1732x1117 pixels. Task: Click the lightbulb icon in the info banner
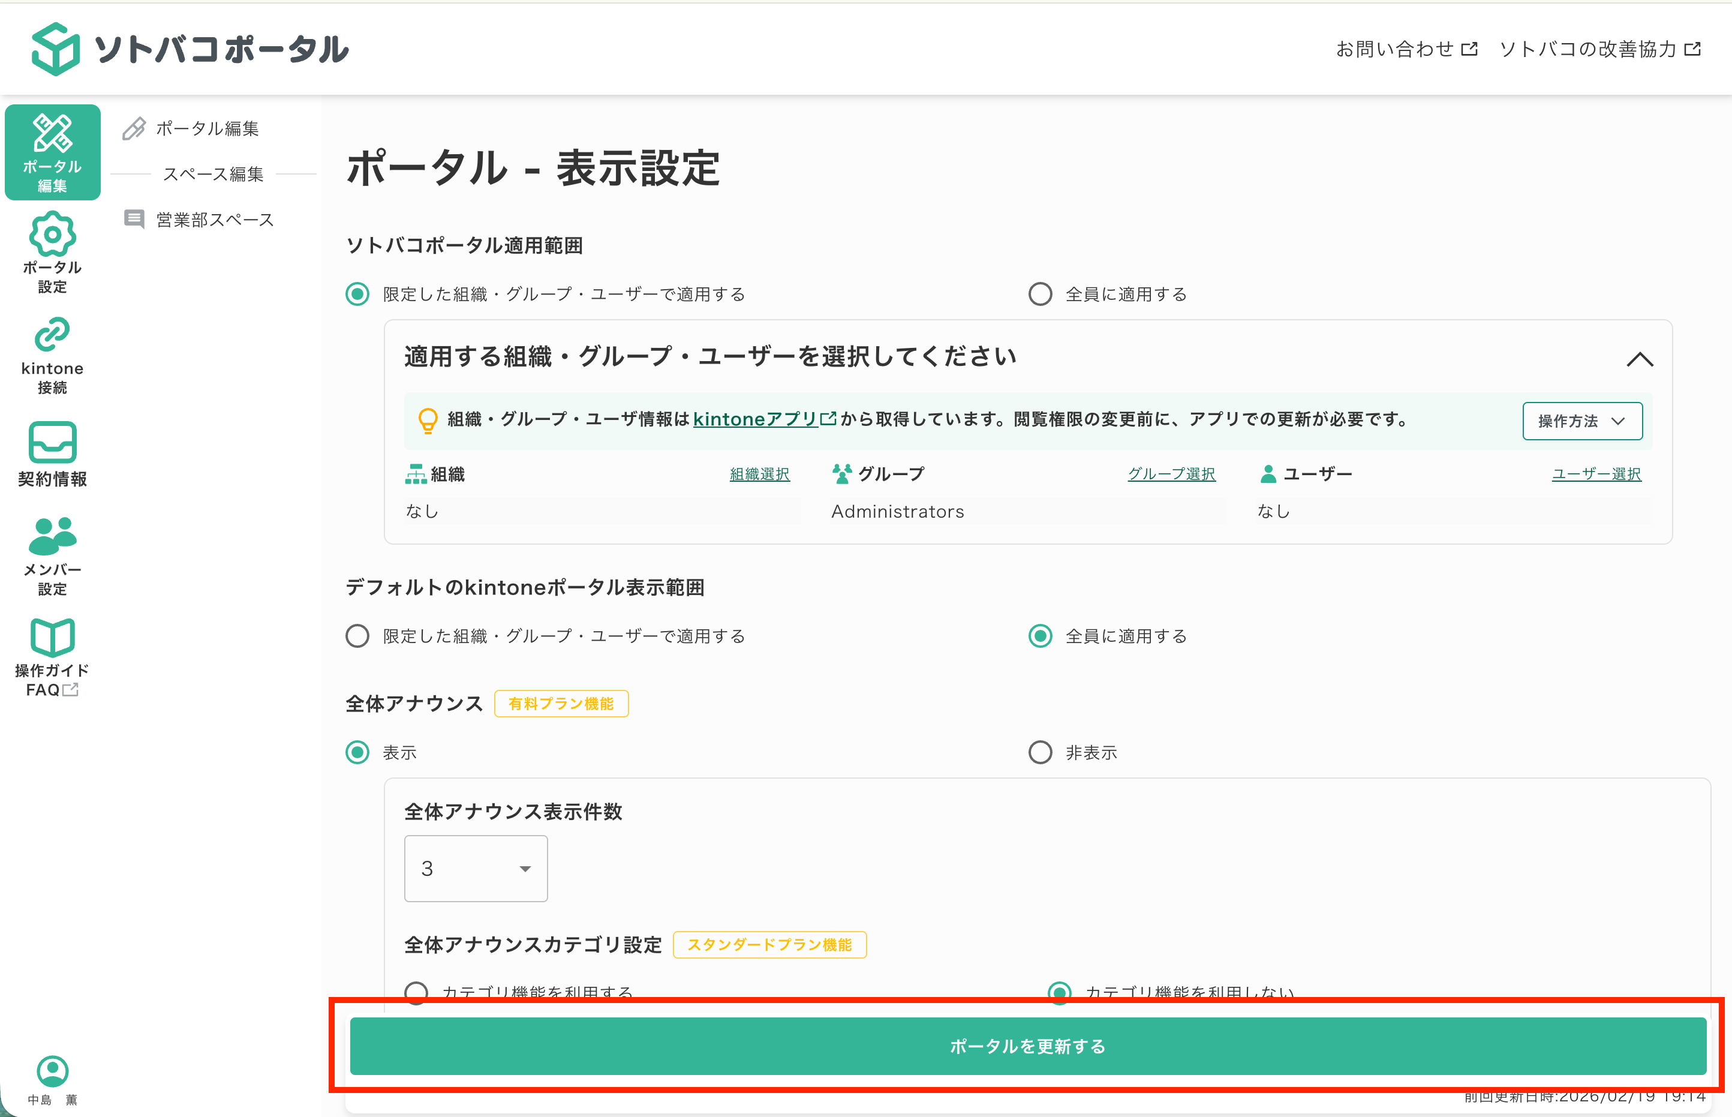coord(428,419)
